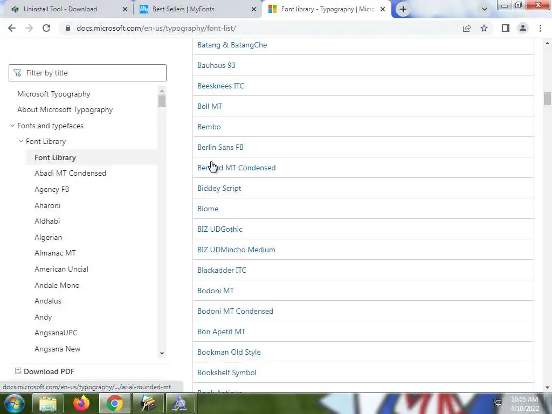This screenshot has height=414, width=552.
Task: Open the Bookshelf Symbol link
Action: pos(227,372)
